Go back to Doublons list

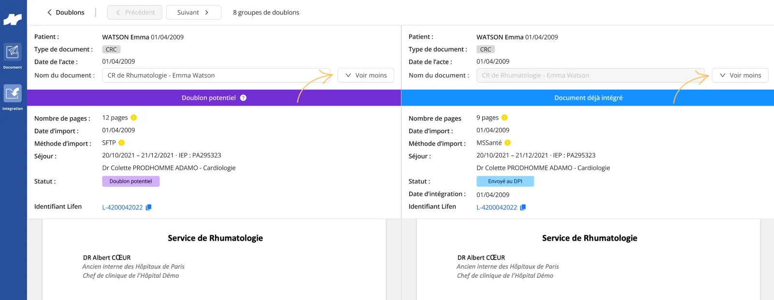click(x=66, y=13)
